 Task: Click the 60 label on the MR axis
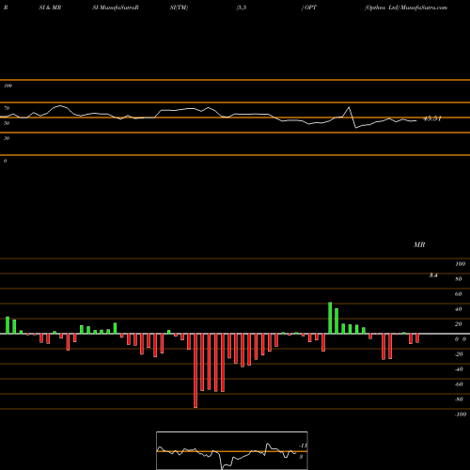pos(459,294)
